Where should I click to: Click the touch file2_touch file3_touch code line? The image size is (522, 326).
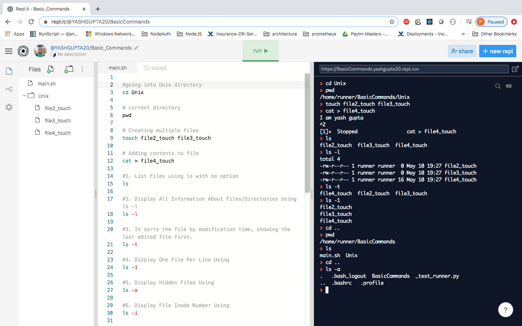tap(166, 138)
